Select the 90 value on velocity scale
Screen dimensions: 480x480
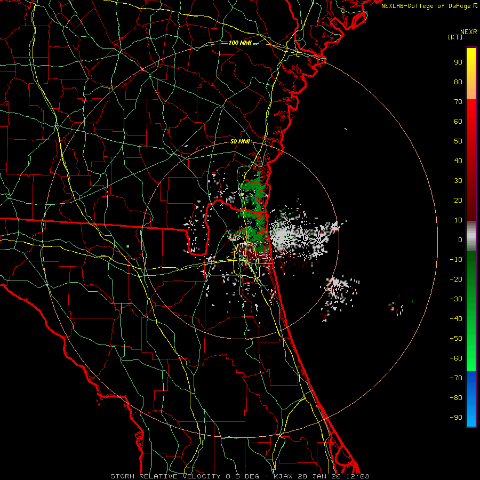pyautogui.click(x=458, y=62)
